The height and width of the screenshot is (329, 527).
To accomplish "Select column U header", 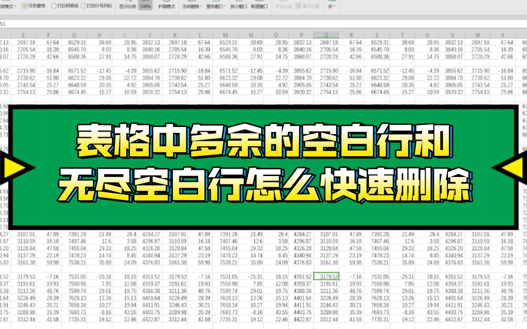I will (428, 35).
